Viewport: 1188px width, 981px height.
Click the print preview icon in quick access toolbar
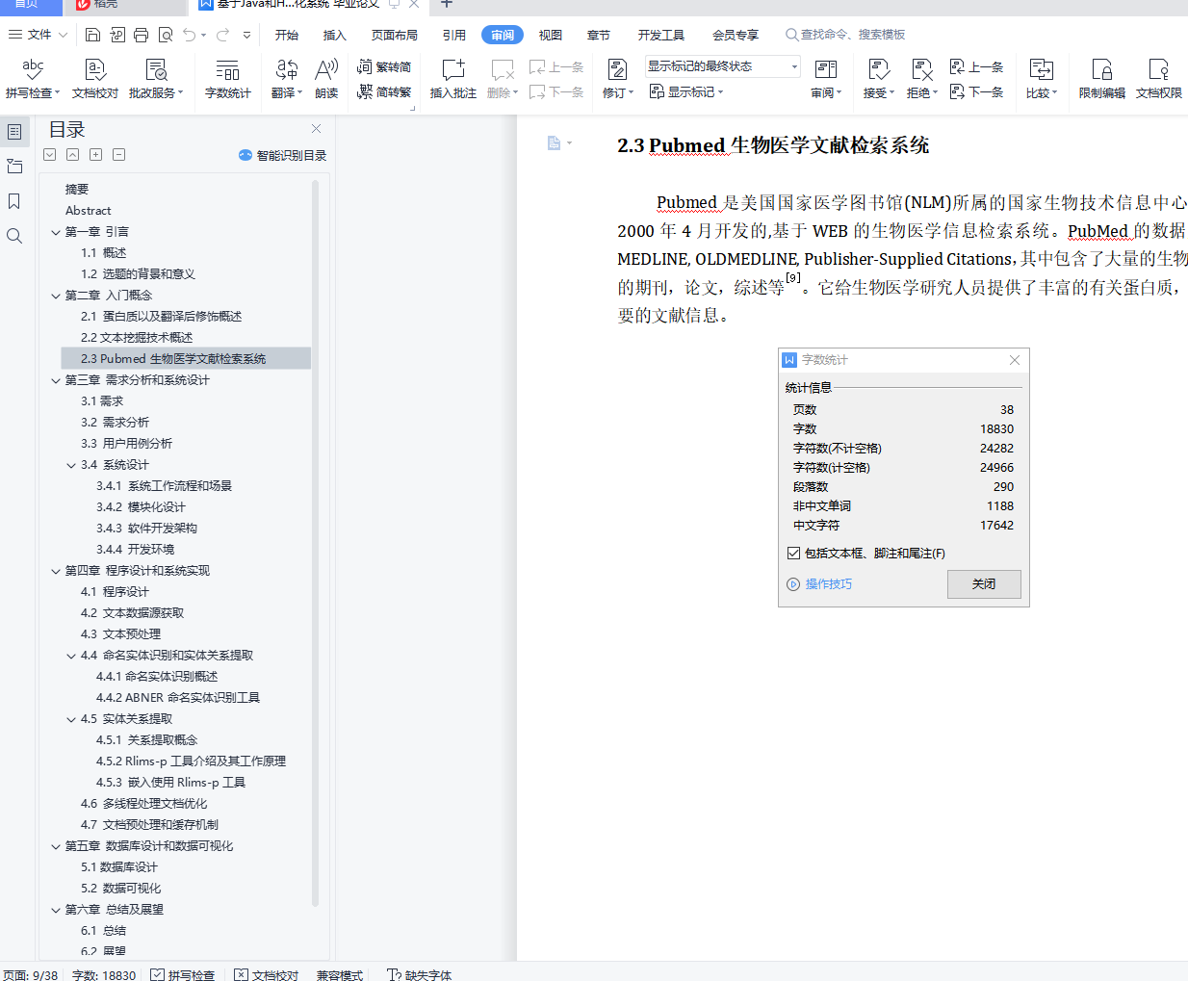pos(165,35)
